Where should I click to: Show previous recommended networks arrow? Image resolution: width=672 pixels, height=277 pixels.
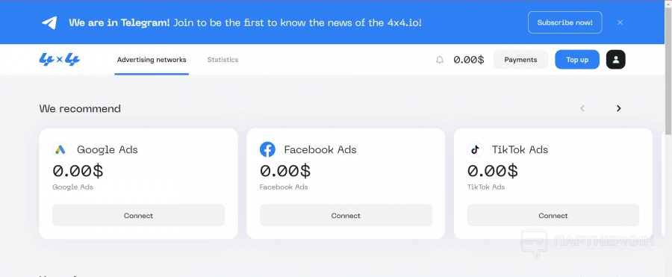tap(582, 108)
